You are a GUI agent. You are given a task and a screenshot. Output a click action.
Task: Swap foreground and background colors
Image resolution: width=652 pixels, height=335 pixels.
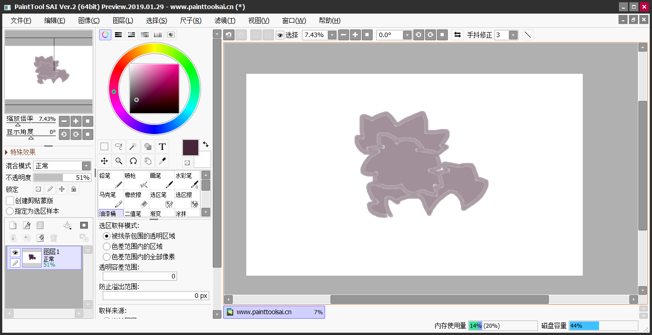(x=206, y=144)
